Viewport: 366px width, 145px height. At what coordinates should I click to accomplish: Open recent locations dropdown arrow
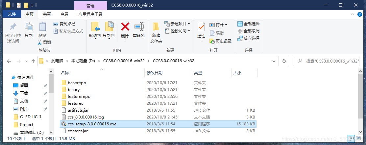coord(26,61)
